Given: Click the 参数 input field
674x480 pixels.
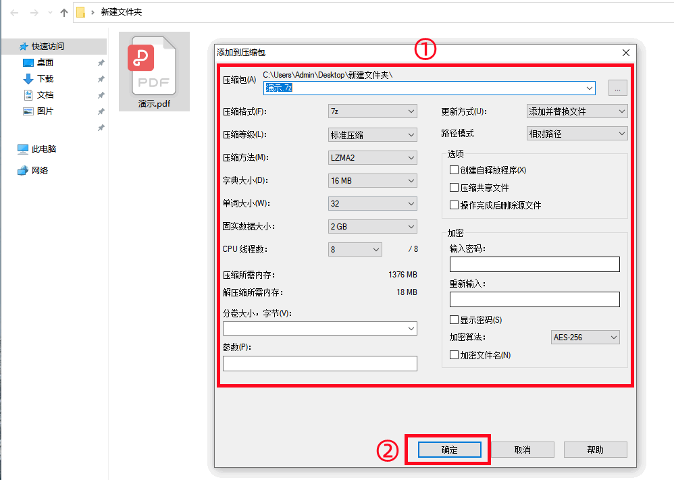Looking at the screenshot, I should click(x=320, y=364).
